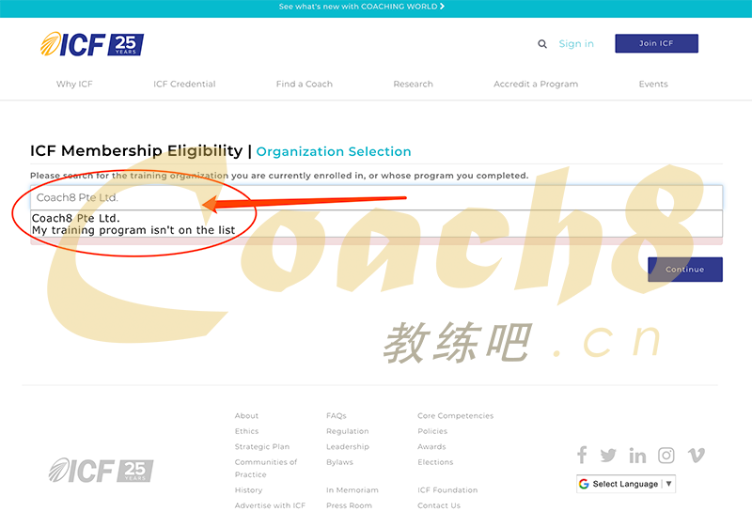The height and width of the screenshot is (511, 752).
Task: Open the ICF Credential menu
Action: (184, 85)
